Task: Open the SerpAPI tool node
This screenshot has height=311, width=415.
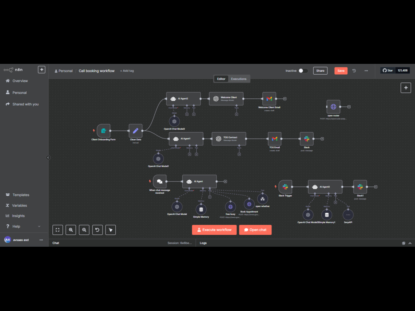Action: tap(348, 215)
